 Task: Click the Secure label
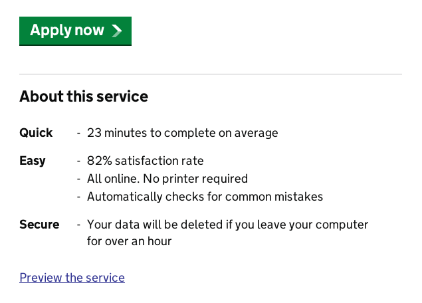click(x=39, y=225)
